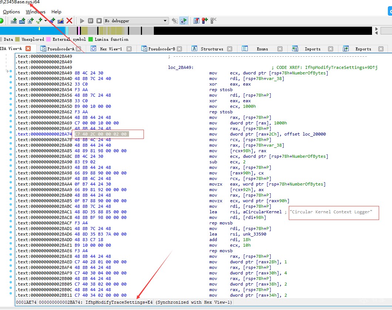392x310 pixels.
Task: Pause the debugger process
Action: point(91,21)
